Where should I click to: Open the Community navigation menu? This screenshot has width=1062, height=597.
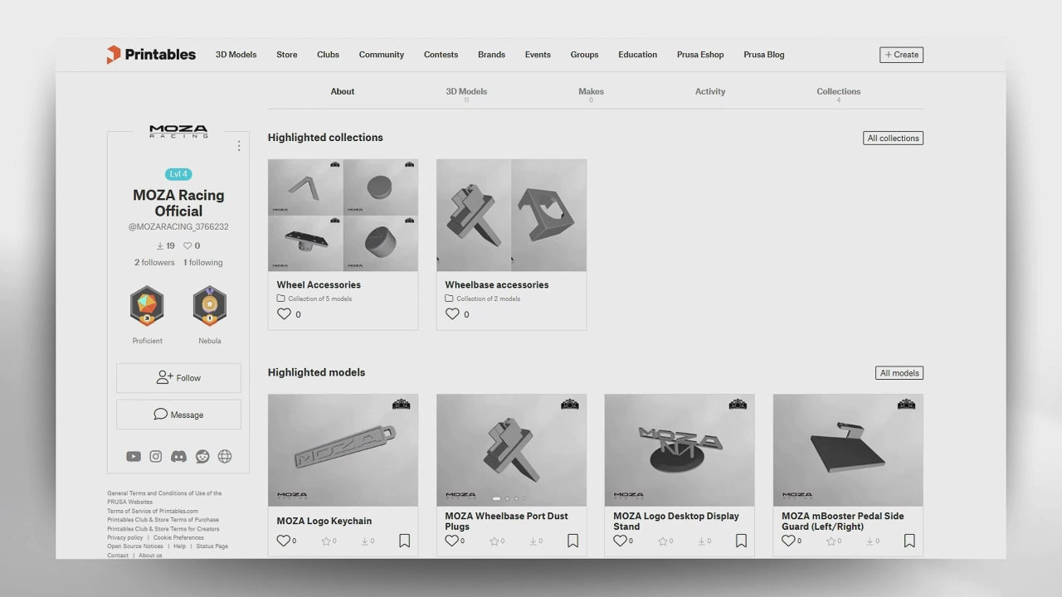coord(381,55)
